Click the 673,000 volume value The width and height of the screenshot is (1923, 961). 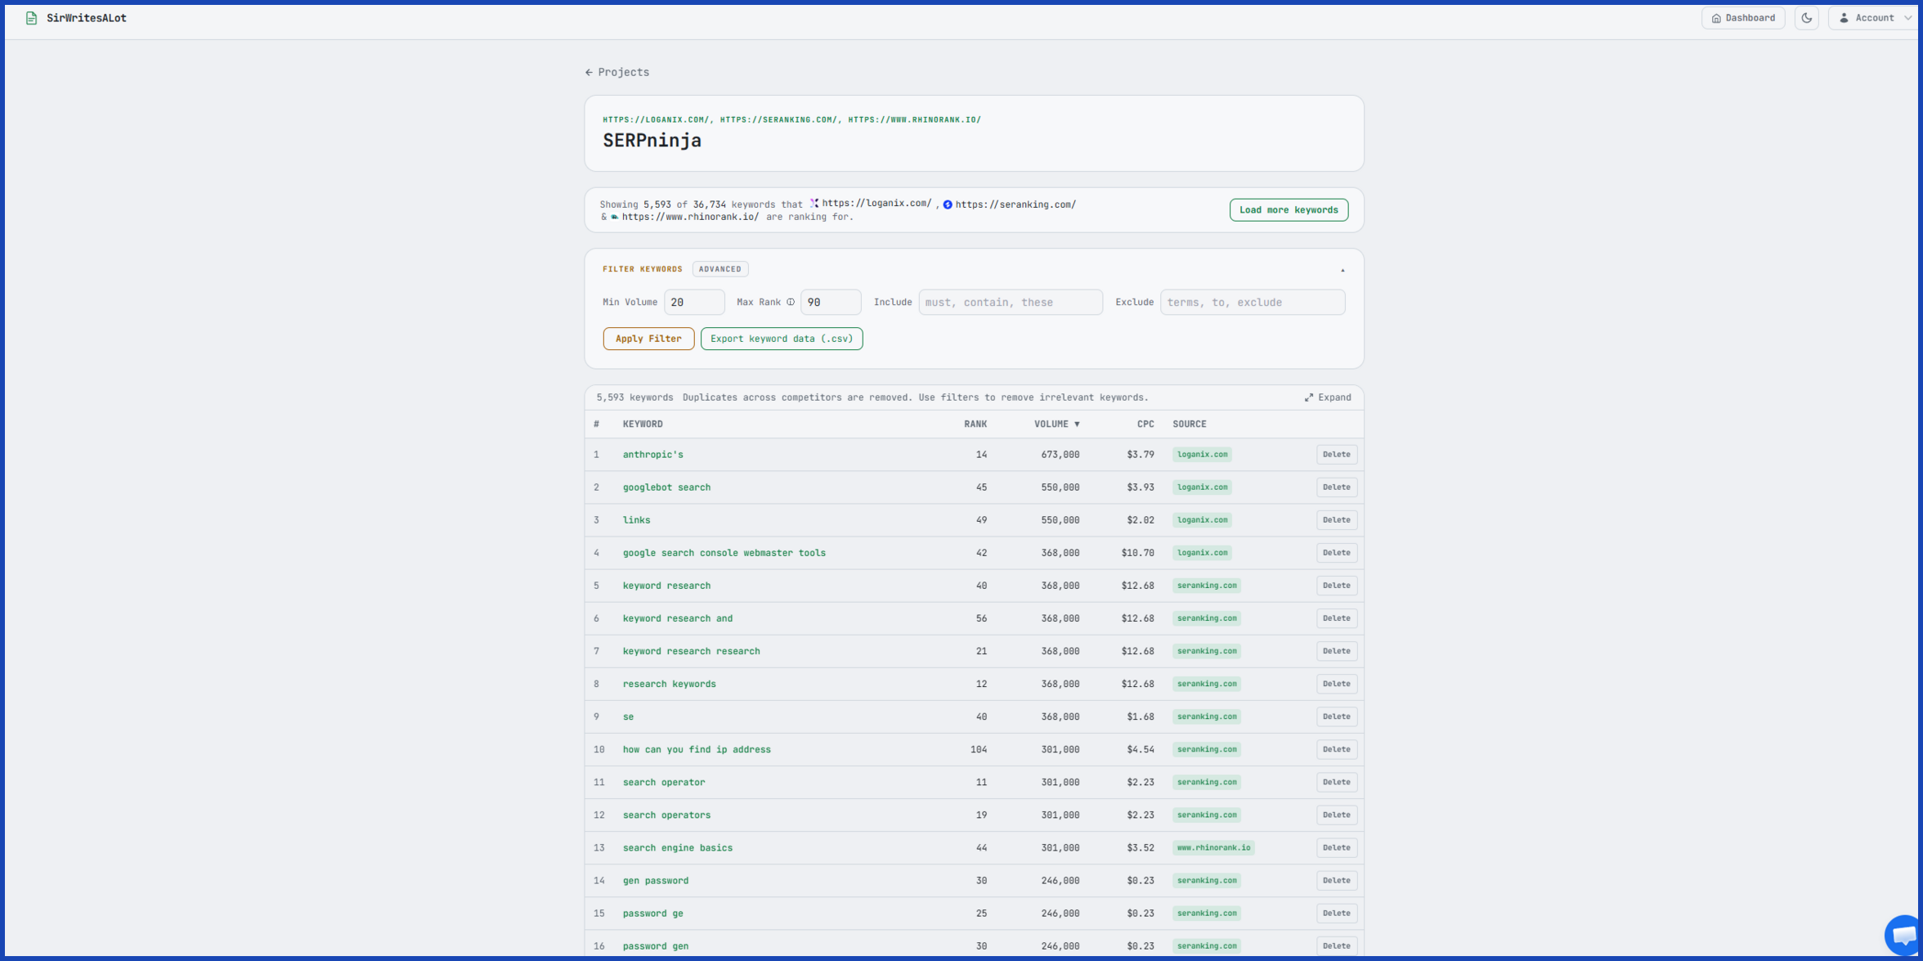tap(1060, 455)
